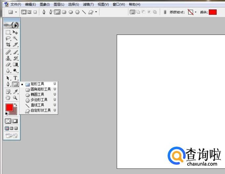Open the 图层样式 style picker dropdown
The height and width of the screenshot is (174, 225).
[x=195, y=12]
